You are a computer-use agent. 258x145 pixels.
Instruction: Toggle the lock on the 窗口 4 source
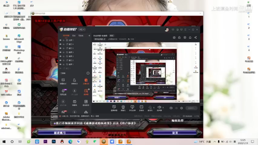coord(64,44)
